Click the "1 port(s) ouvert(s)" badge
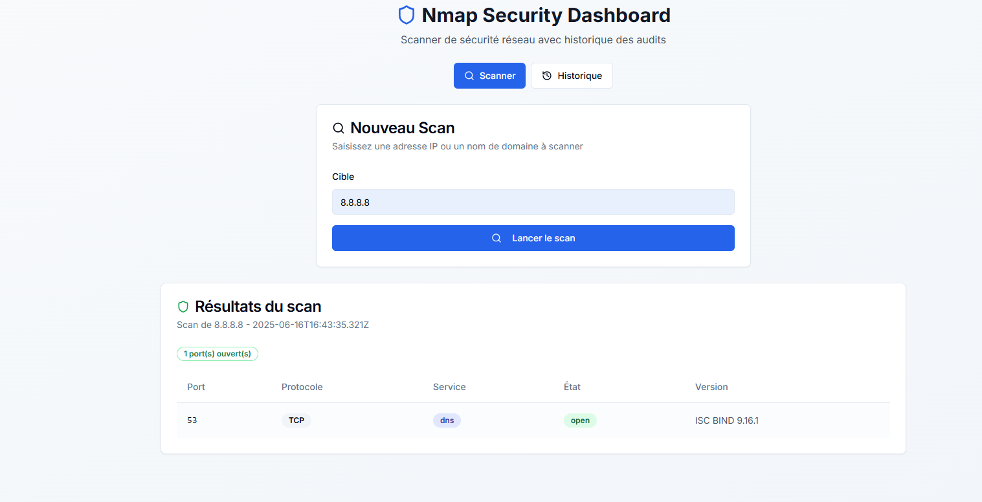Viewport: 982px width, 502px height. (218, 354)
